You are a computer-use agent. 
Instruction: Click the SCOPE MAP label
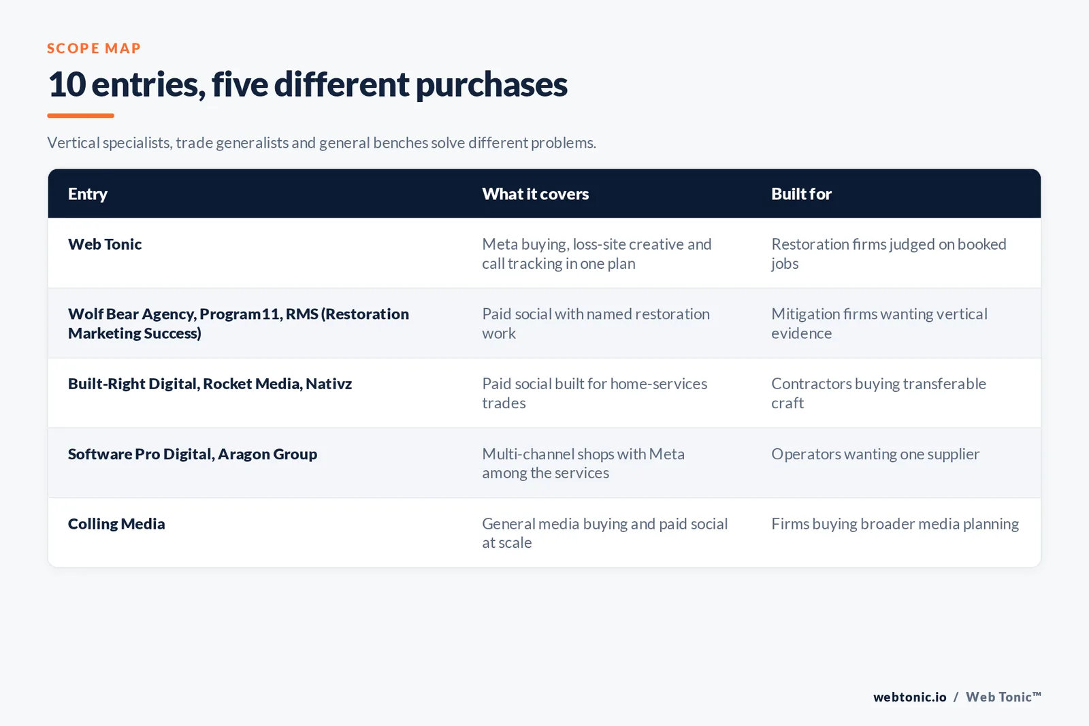[94, 48]
